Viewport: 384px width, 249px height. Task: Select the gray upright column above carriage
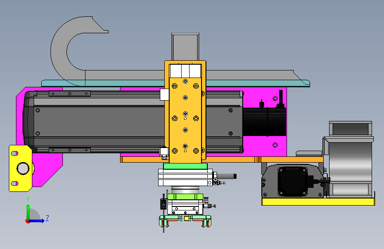(186, 47)
